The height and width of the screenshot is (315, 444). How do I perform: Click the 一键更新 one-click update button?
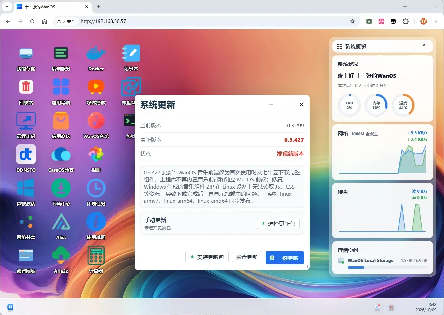pyautogui.click(x=285, y=258)
